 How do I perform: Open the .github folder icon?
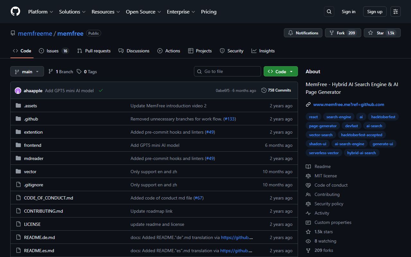(18, 119)
